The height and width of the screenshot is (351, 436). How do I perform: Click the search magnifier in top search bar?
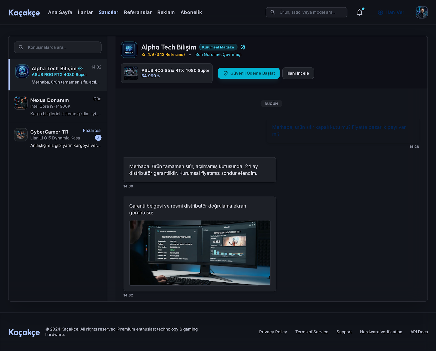[x=273, y=12]
